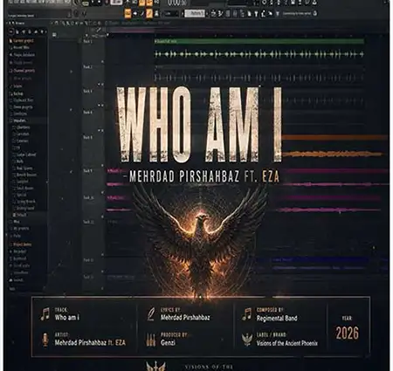Image resolution: width=393 pixels, height=371 pixels.
Task: Click the master volume knob top-left
Action: click(78, 3)
